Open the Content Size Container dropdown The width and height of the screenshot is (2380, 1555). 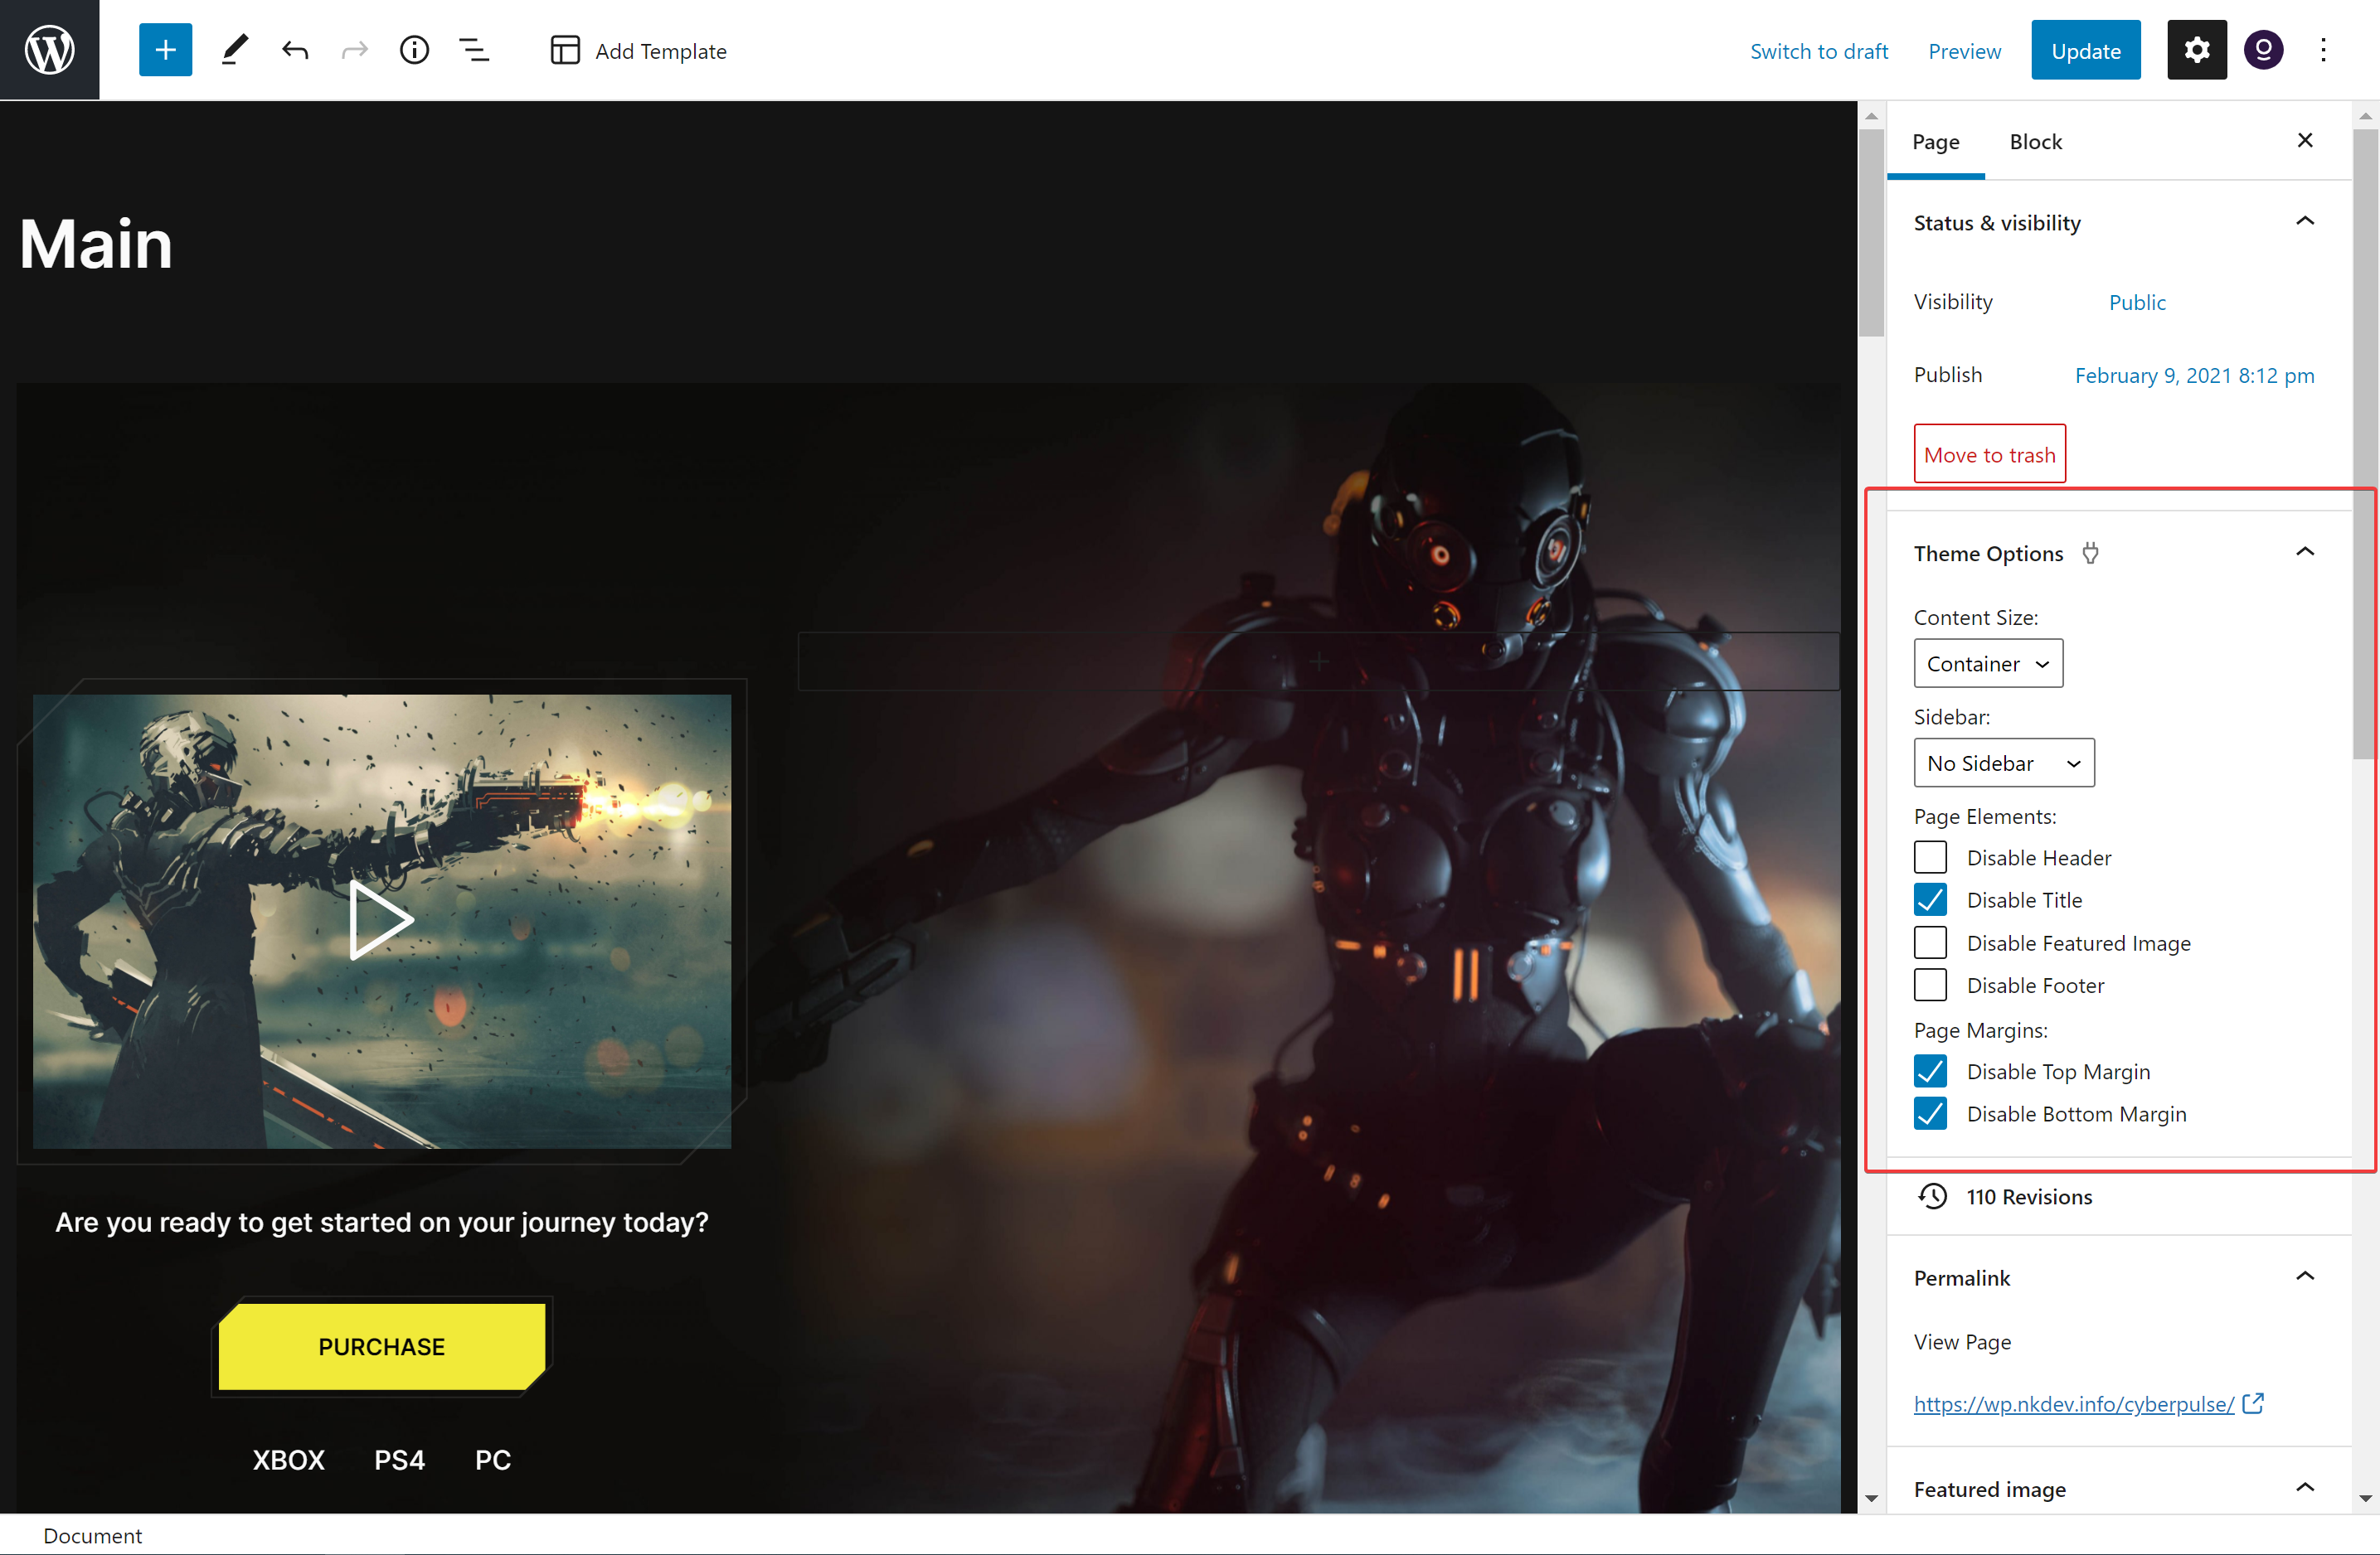(1988, 664)
